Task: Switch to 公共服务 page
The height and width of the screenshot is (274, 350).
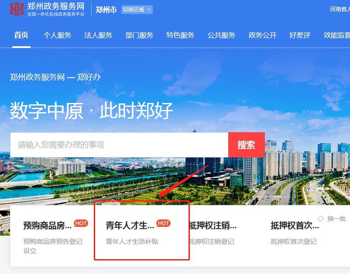Action: 221,35
